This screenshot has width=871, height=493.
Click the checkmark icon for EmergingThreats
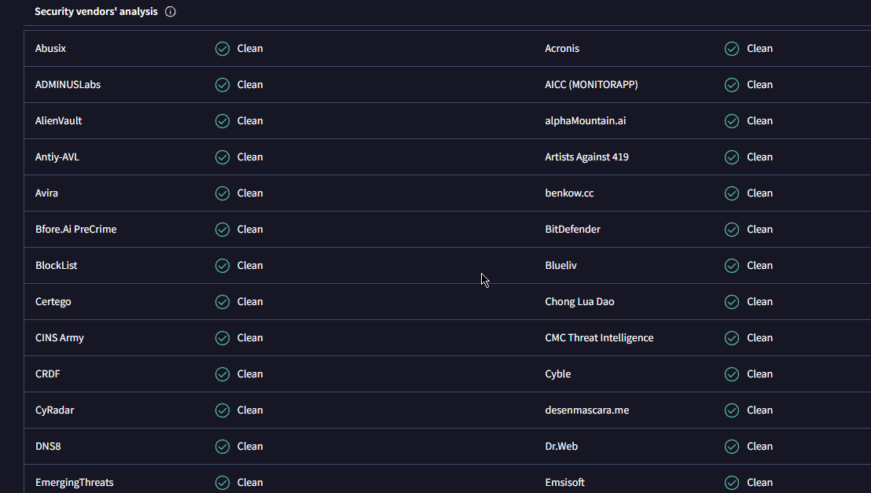[x=222, y=483]
